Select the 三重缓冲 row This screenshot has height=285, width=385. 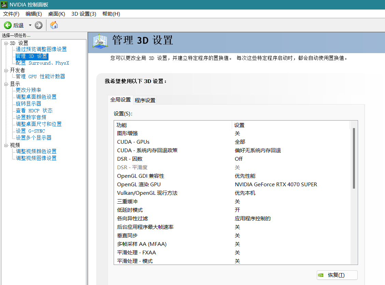coord(232,202)
